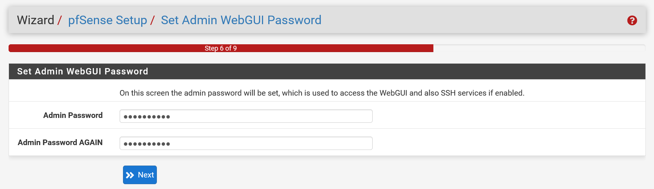Click the red slash after pfSense Setup
The image size is (654, 189).
[x=152, y=20]
